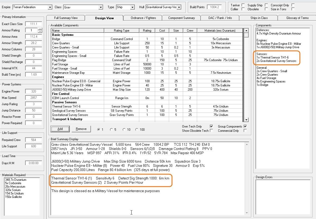Select Nuclear Pulse Engine E0.8 - Comercial row
This screenshot has width=316, height=219.
147,81
